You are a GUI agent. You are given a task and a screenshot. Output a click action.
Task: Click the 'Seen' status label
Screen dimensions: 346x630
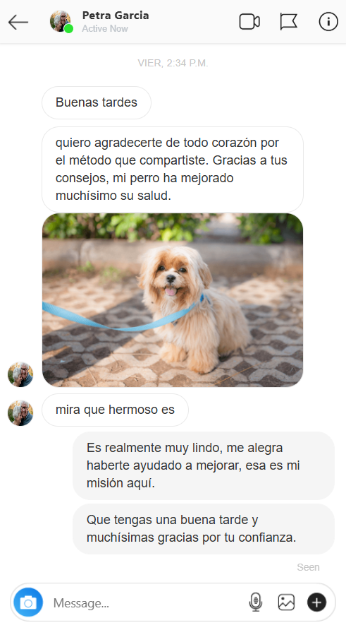point(308,567)
